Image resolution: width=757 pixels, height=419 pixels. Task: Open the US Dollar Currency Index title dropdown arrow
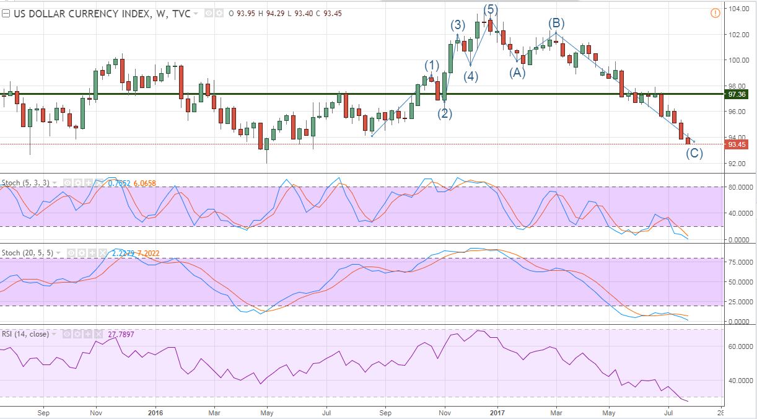coord(196,14)
